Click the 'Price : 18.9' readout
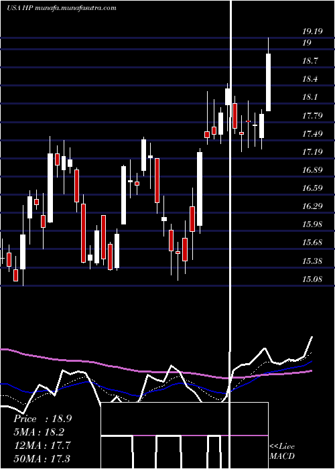Image resolution: width=335 pixels, height=469 pixels. click(x=42, y=419)
